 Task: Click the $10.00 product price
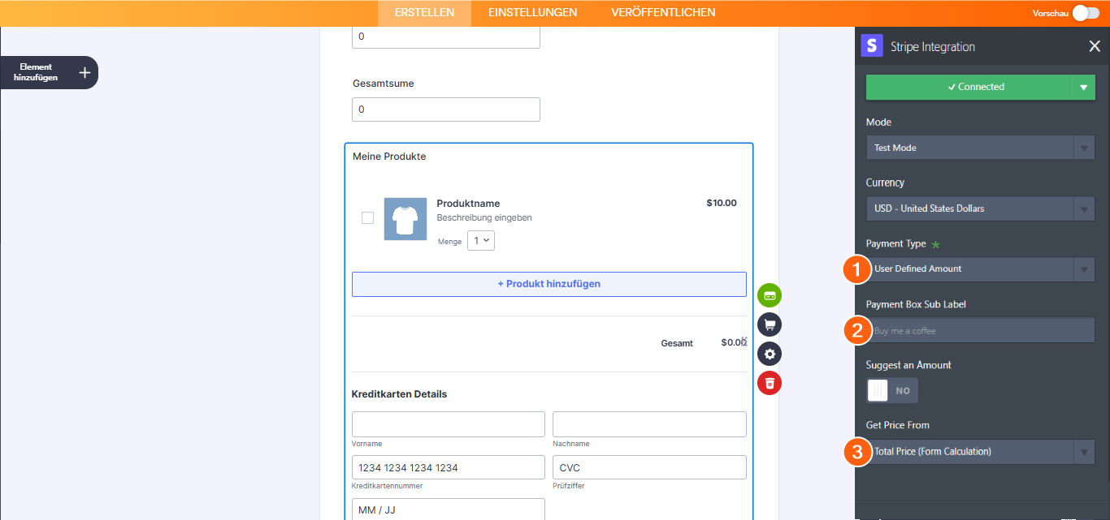[x=722, y=203]
